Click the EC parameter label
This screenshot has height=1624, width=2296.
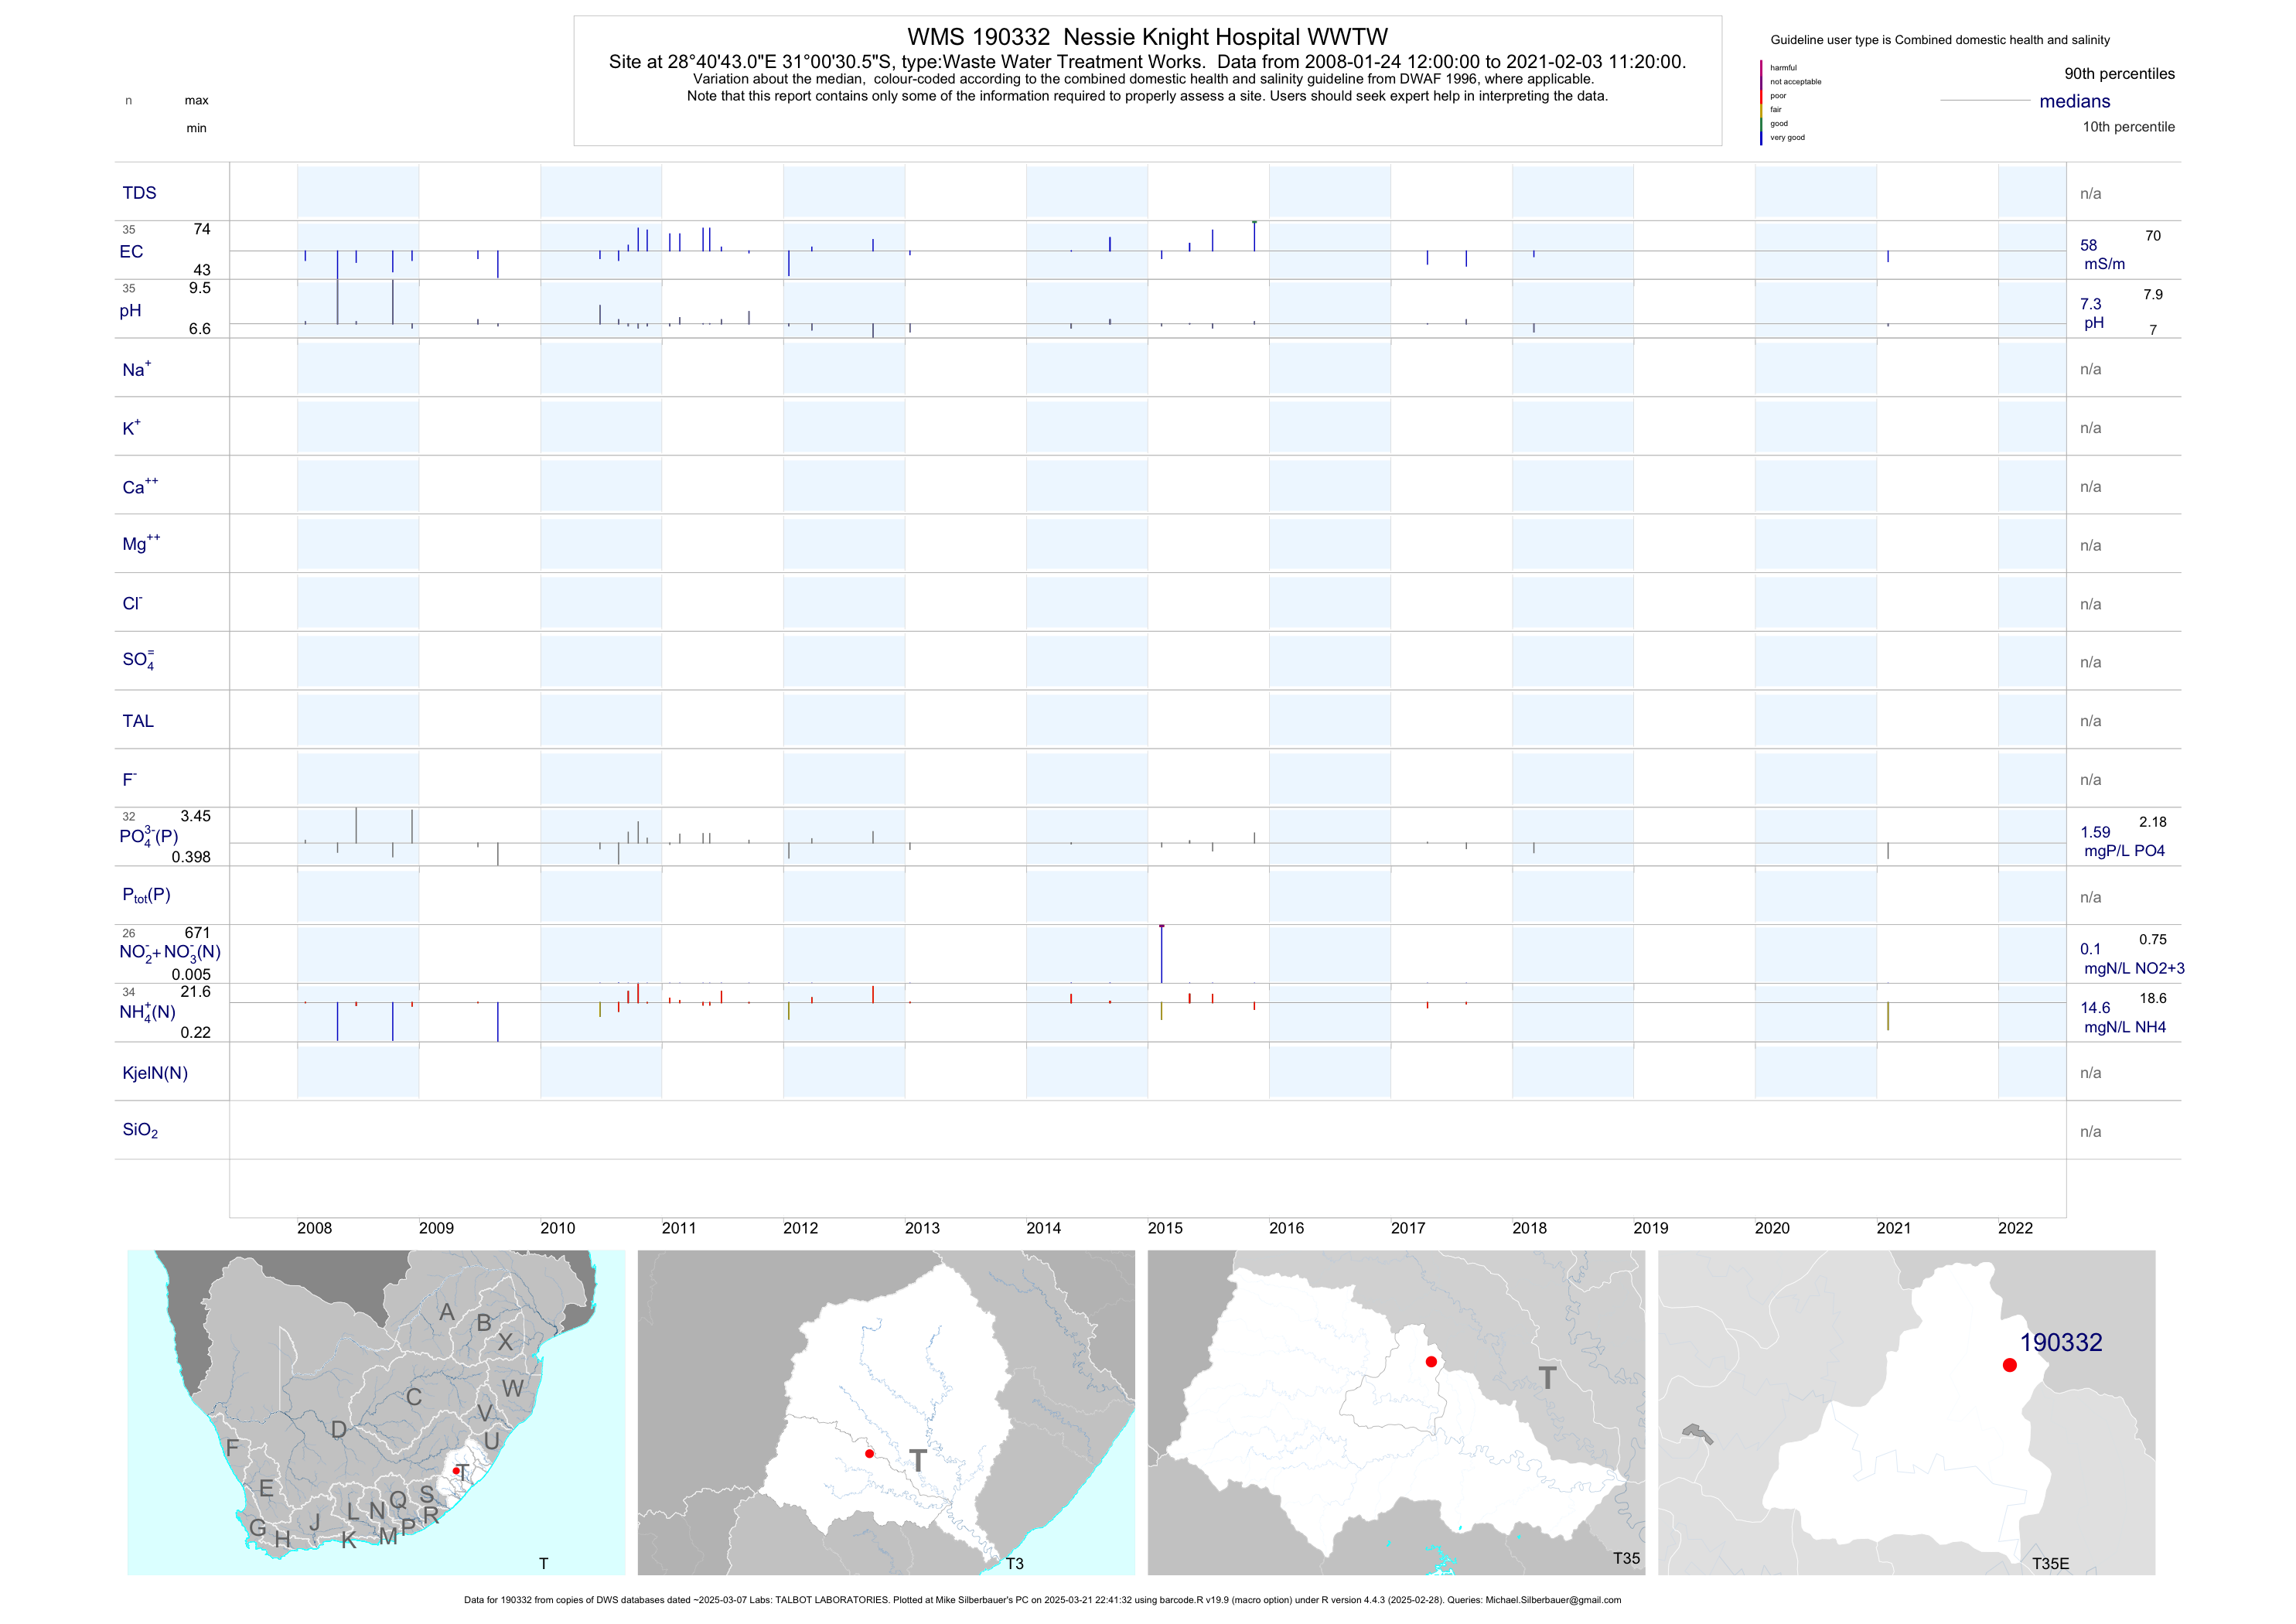(131, 252)
